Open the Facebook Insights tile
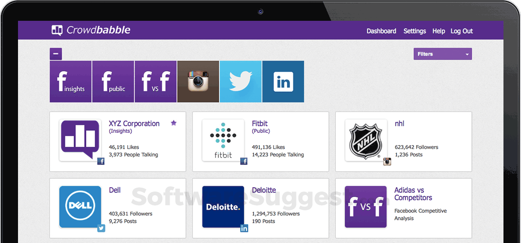The height and width of the screenshot is (243, 521). point(71,82)
